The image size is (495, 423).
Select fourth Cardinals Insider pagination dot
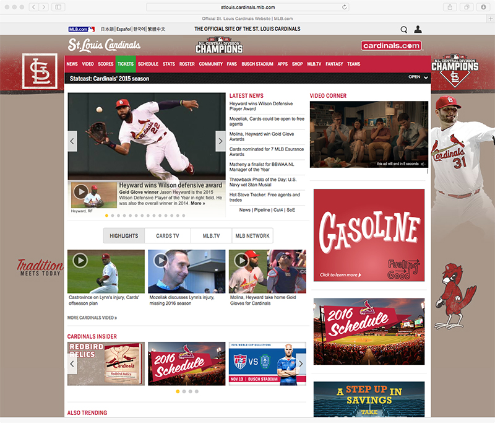point(197,391)
